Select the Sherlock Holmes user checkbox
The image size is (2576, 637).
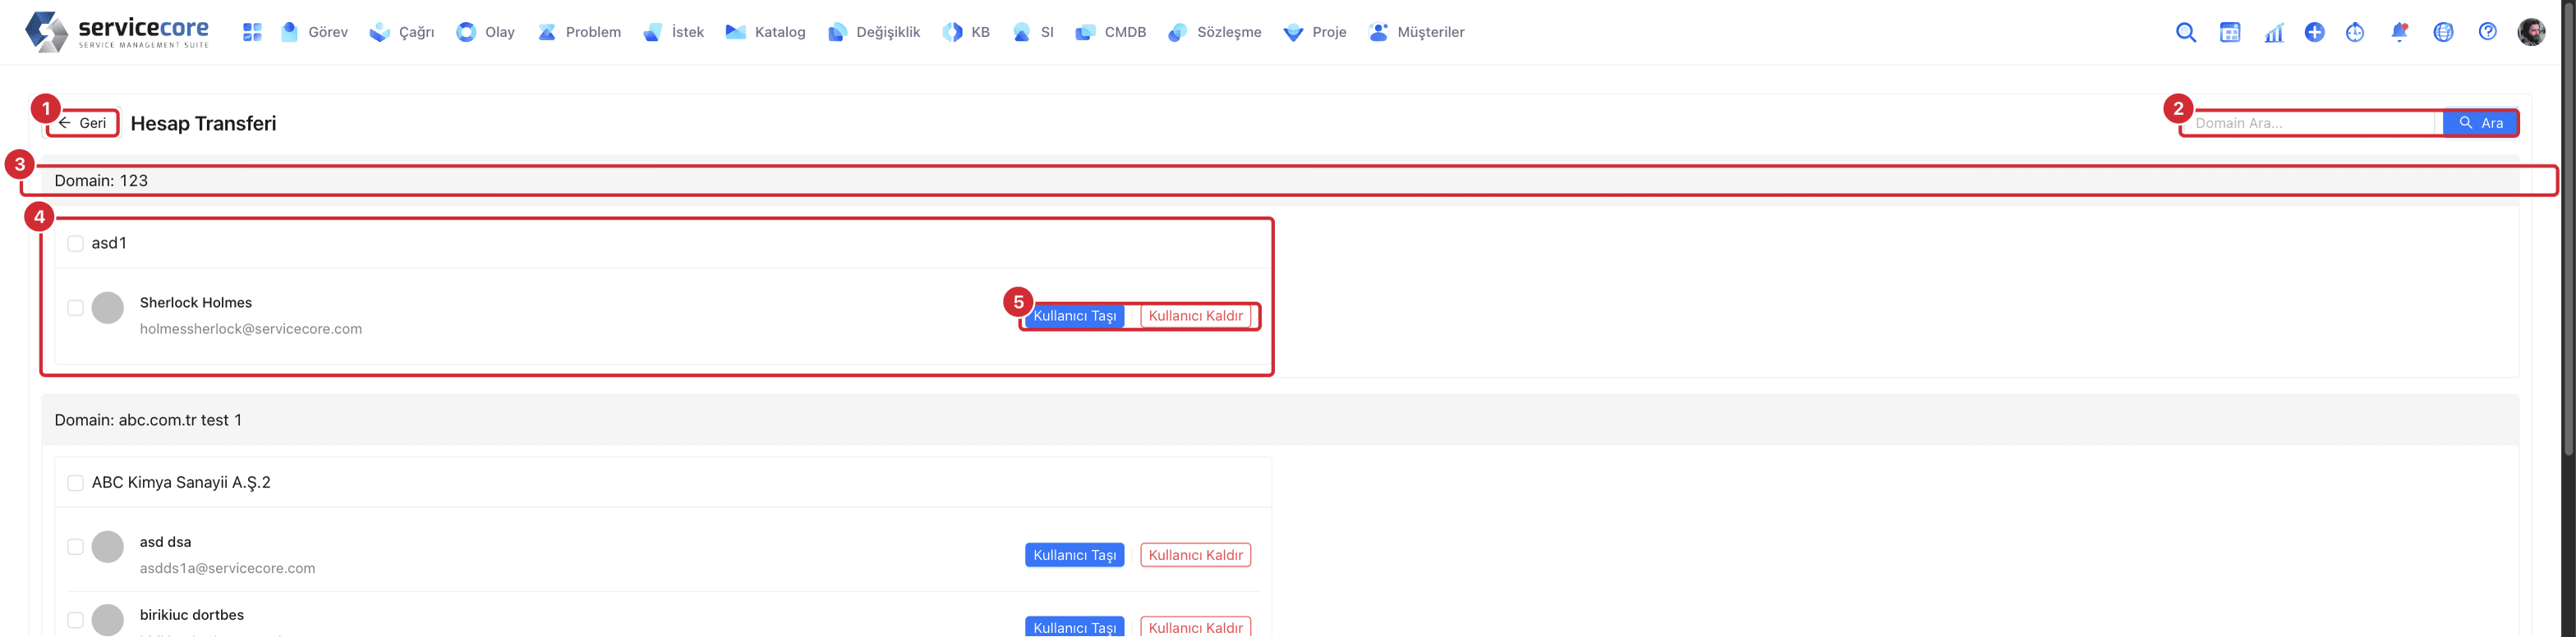tap(75, 307)
